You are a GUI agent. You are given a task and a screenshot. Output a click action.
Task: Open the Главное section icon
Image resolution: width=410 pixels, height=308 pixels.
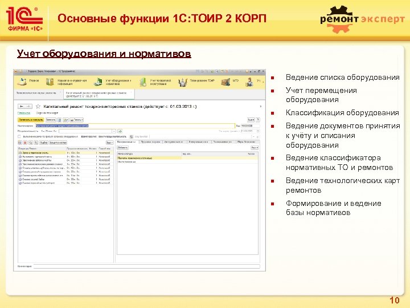[x=22, y=82]
